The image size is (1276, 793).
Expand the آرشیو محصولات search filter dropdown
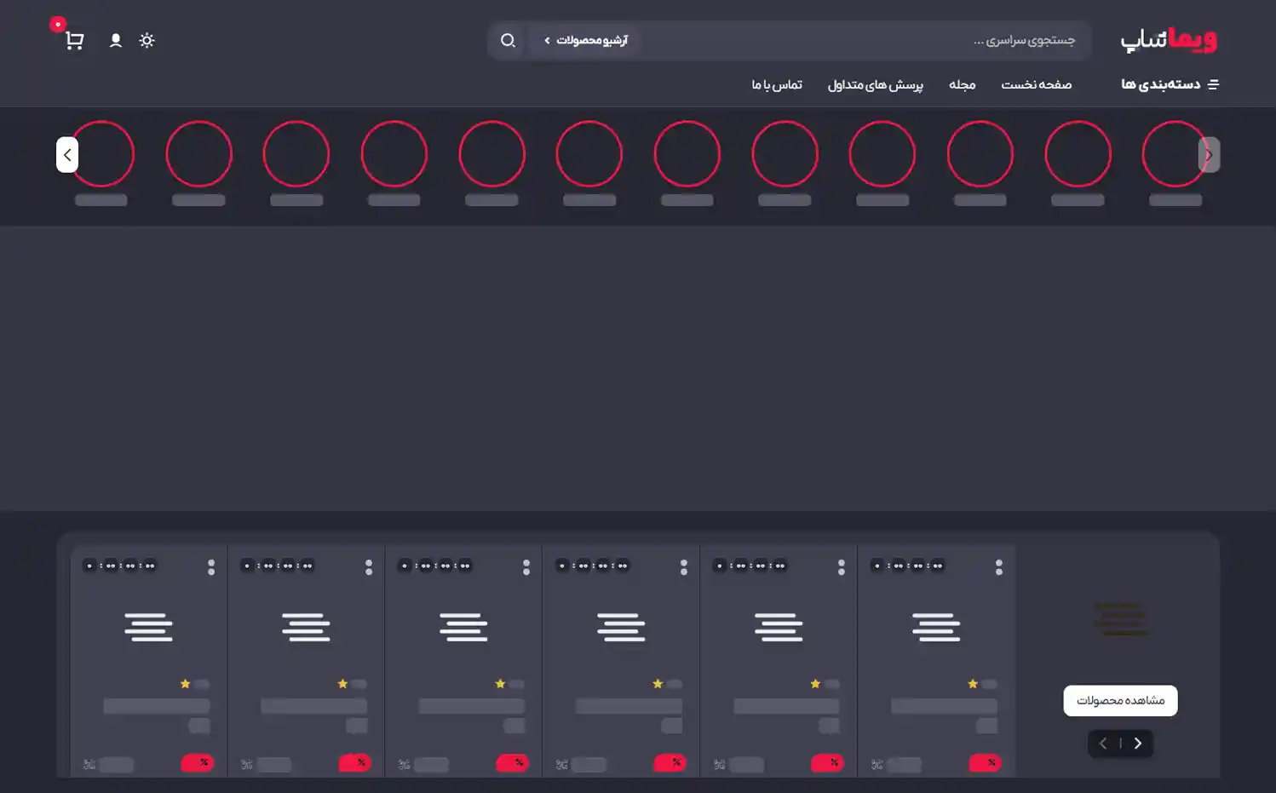pyautogui.click(x=585, y=40)
